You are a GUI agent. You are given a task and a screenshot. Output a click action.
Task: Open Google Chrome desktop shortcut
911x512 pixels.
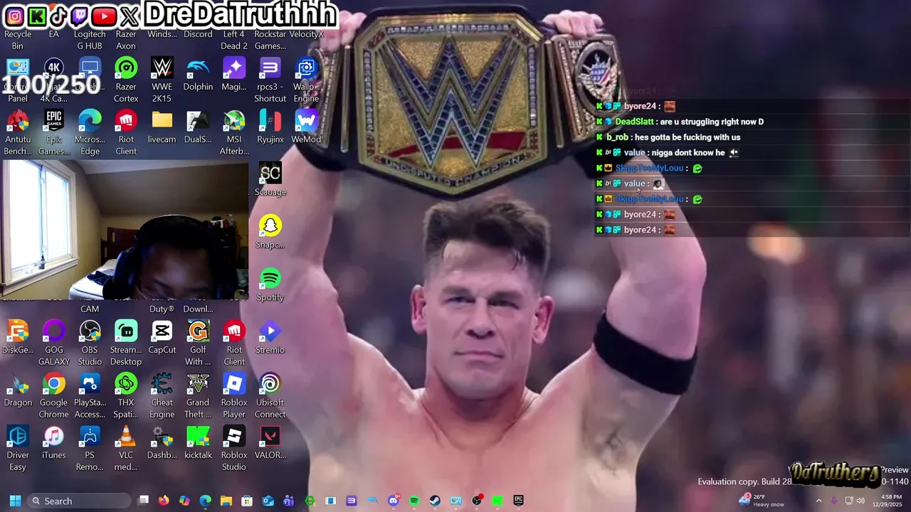pyautogui.click(x=54, y=396)
